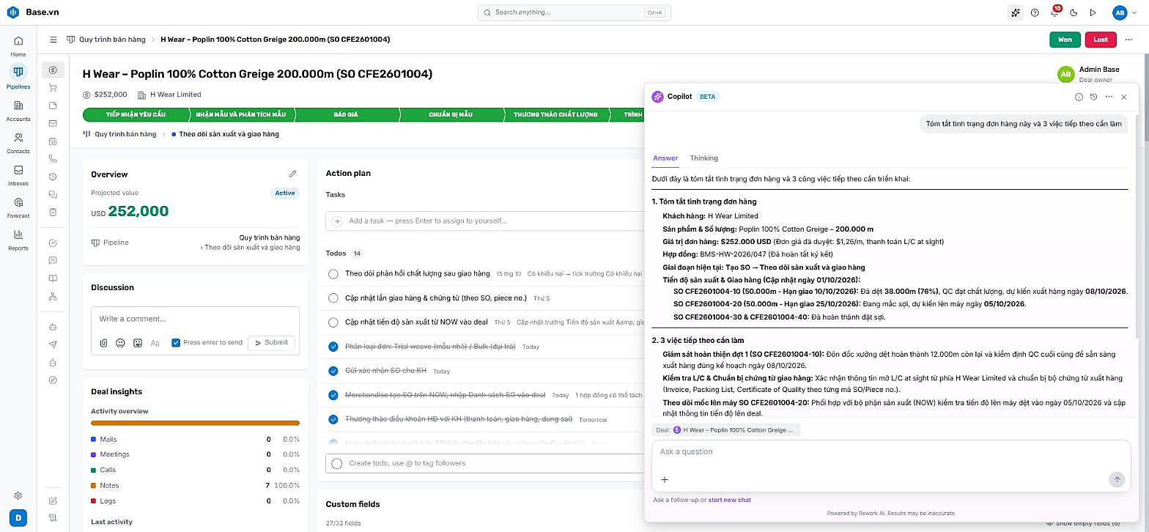The image size is (1149, 532).
Task: Check off todo Cập nhật tiến độ sản xuất
Action: [333, 322]
